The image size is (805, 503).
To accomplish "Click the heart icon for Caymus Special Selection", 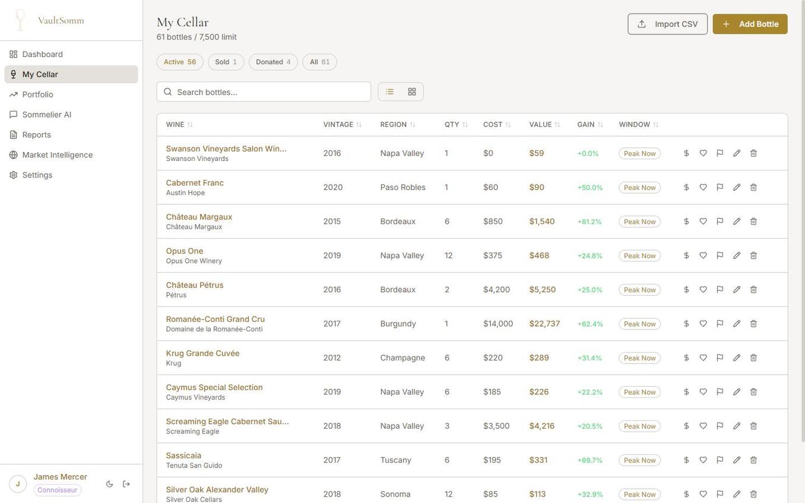I will [703, 393].
